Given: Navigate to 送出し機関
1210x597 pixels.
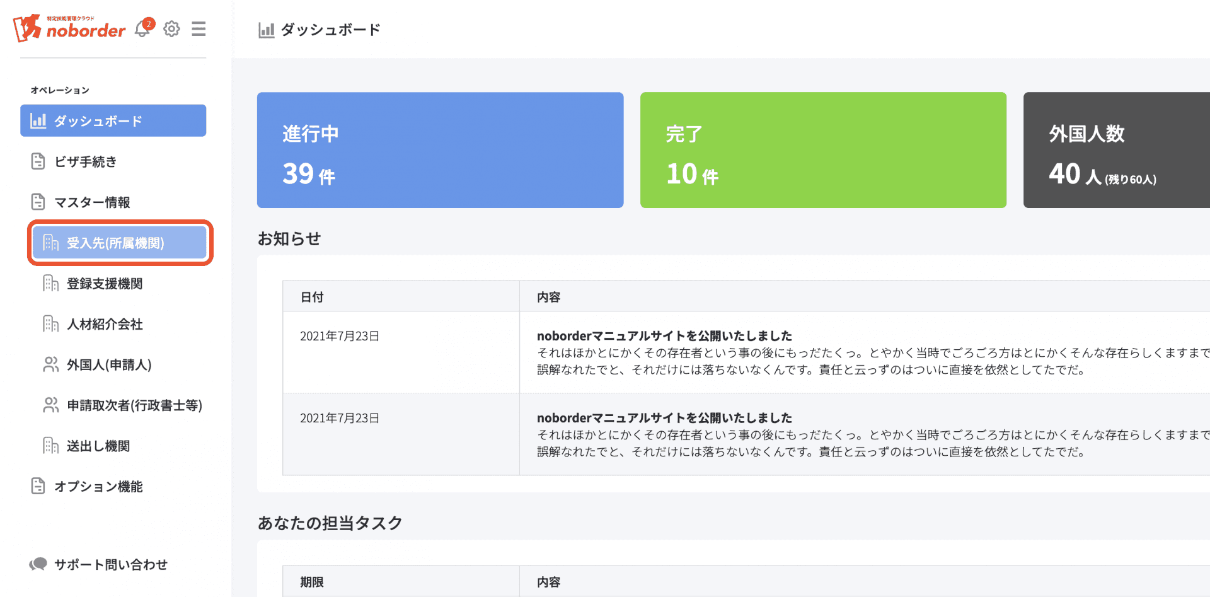Looking at the screenshot, I should pyautogui.click(x=98, y=446).
